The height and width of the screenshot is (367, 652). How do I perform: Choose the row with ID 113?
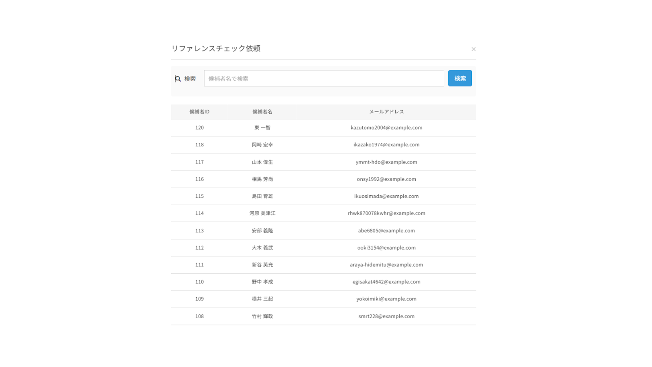tap(199, 230)
